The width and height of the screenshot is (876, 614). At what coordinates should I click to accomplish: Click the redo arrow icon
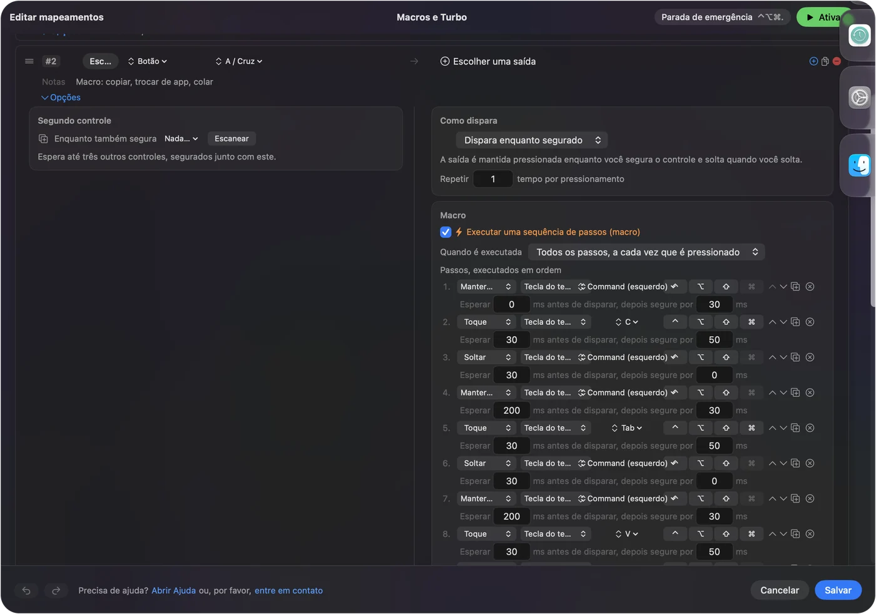coord(56,590)
